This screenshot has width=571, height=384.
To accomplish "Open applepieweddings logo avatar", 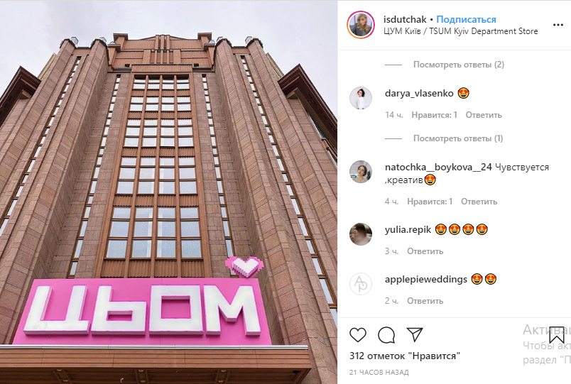I will [x=361, y=284].
